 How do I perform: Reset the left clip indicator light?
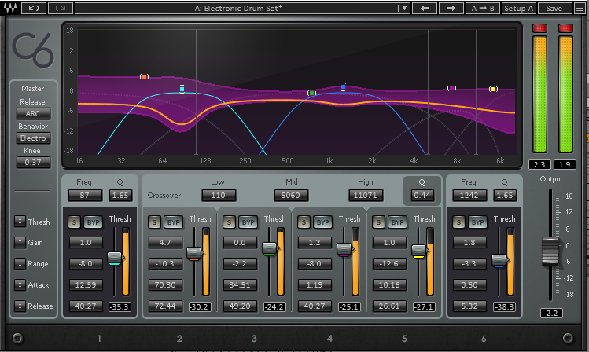[x=539, y=28]
